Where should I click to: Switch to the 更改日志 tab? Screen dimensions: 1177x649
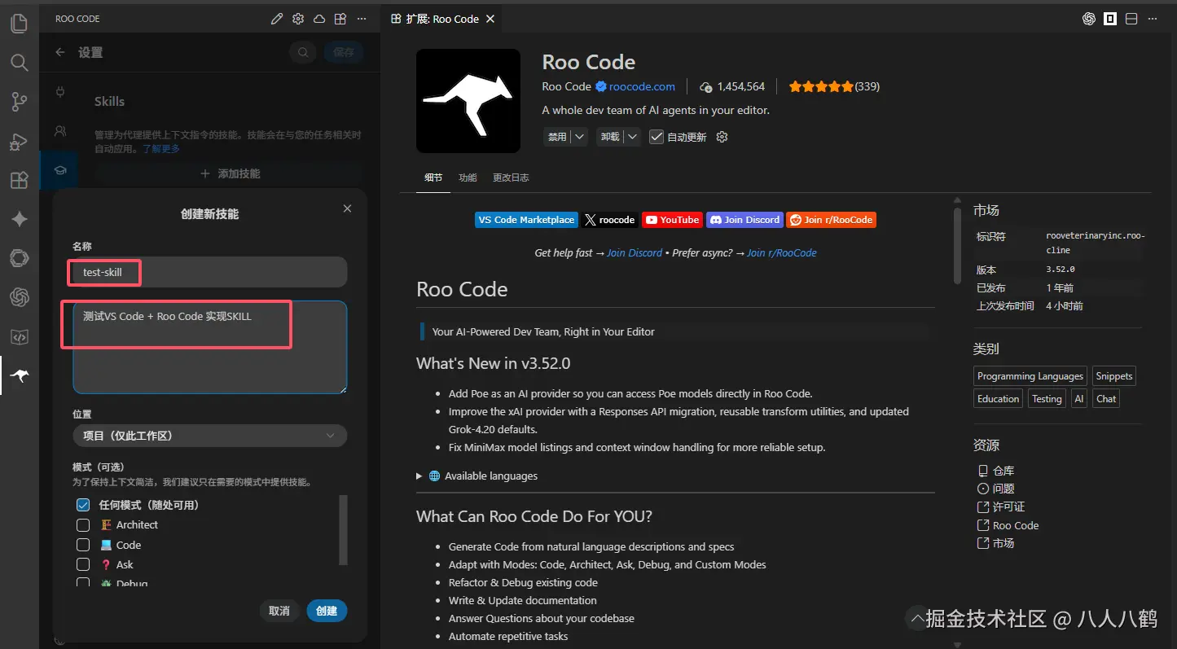click(511, 178)
